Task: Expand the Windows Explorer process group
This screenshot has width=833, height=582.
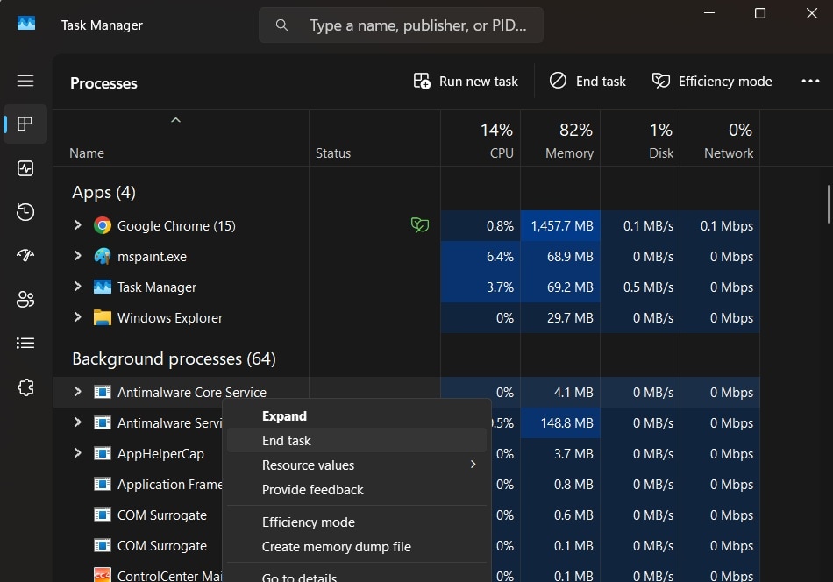Action: tap(77, 317)
